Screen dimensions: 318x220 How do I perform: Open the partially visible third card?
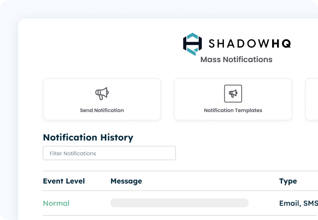(312, 99)
